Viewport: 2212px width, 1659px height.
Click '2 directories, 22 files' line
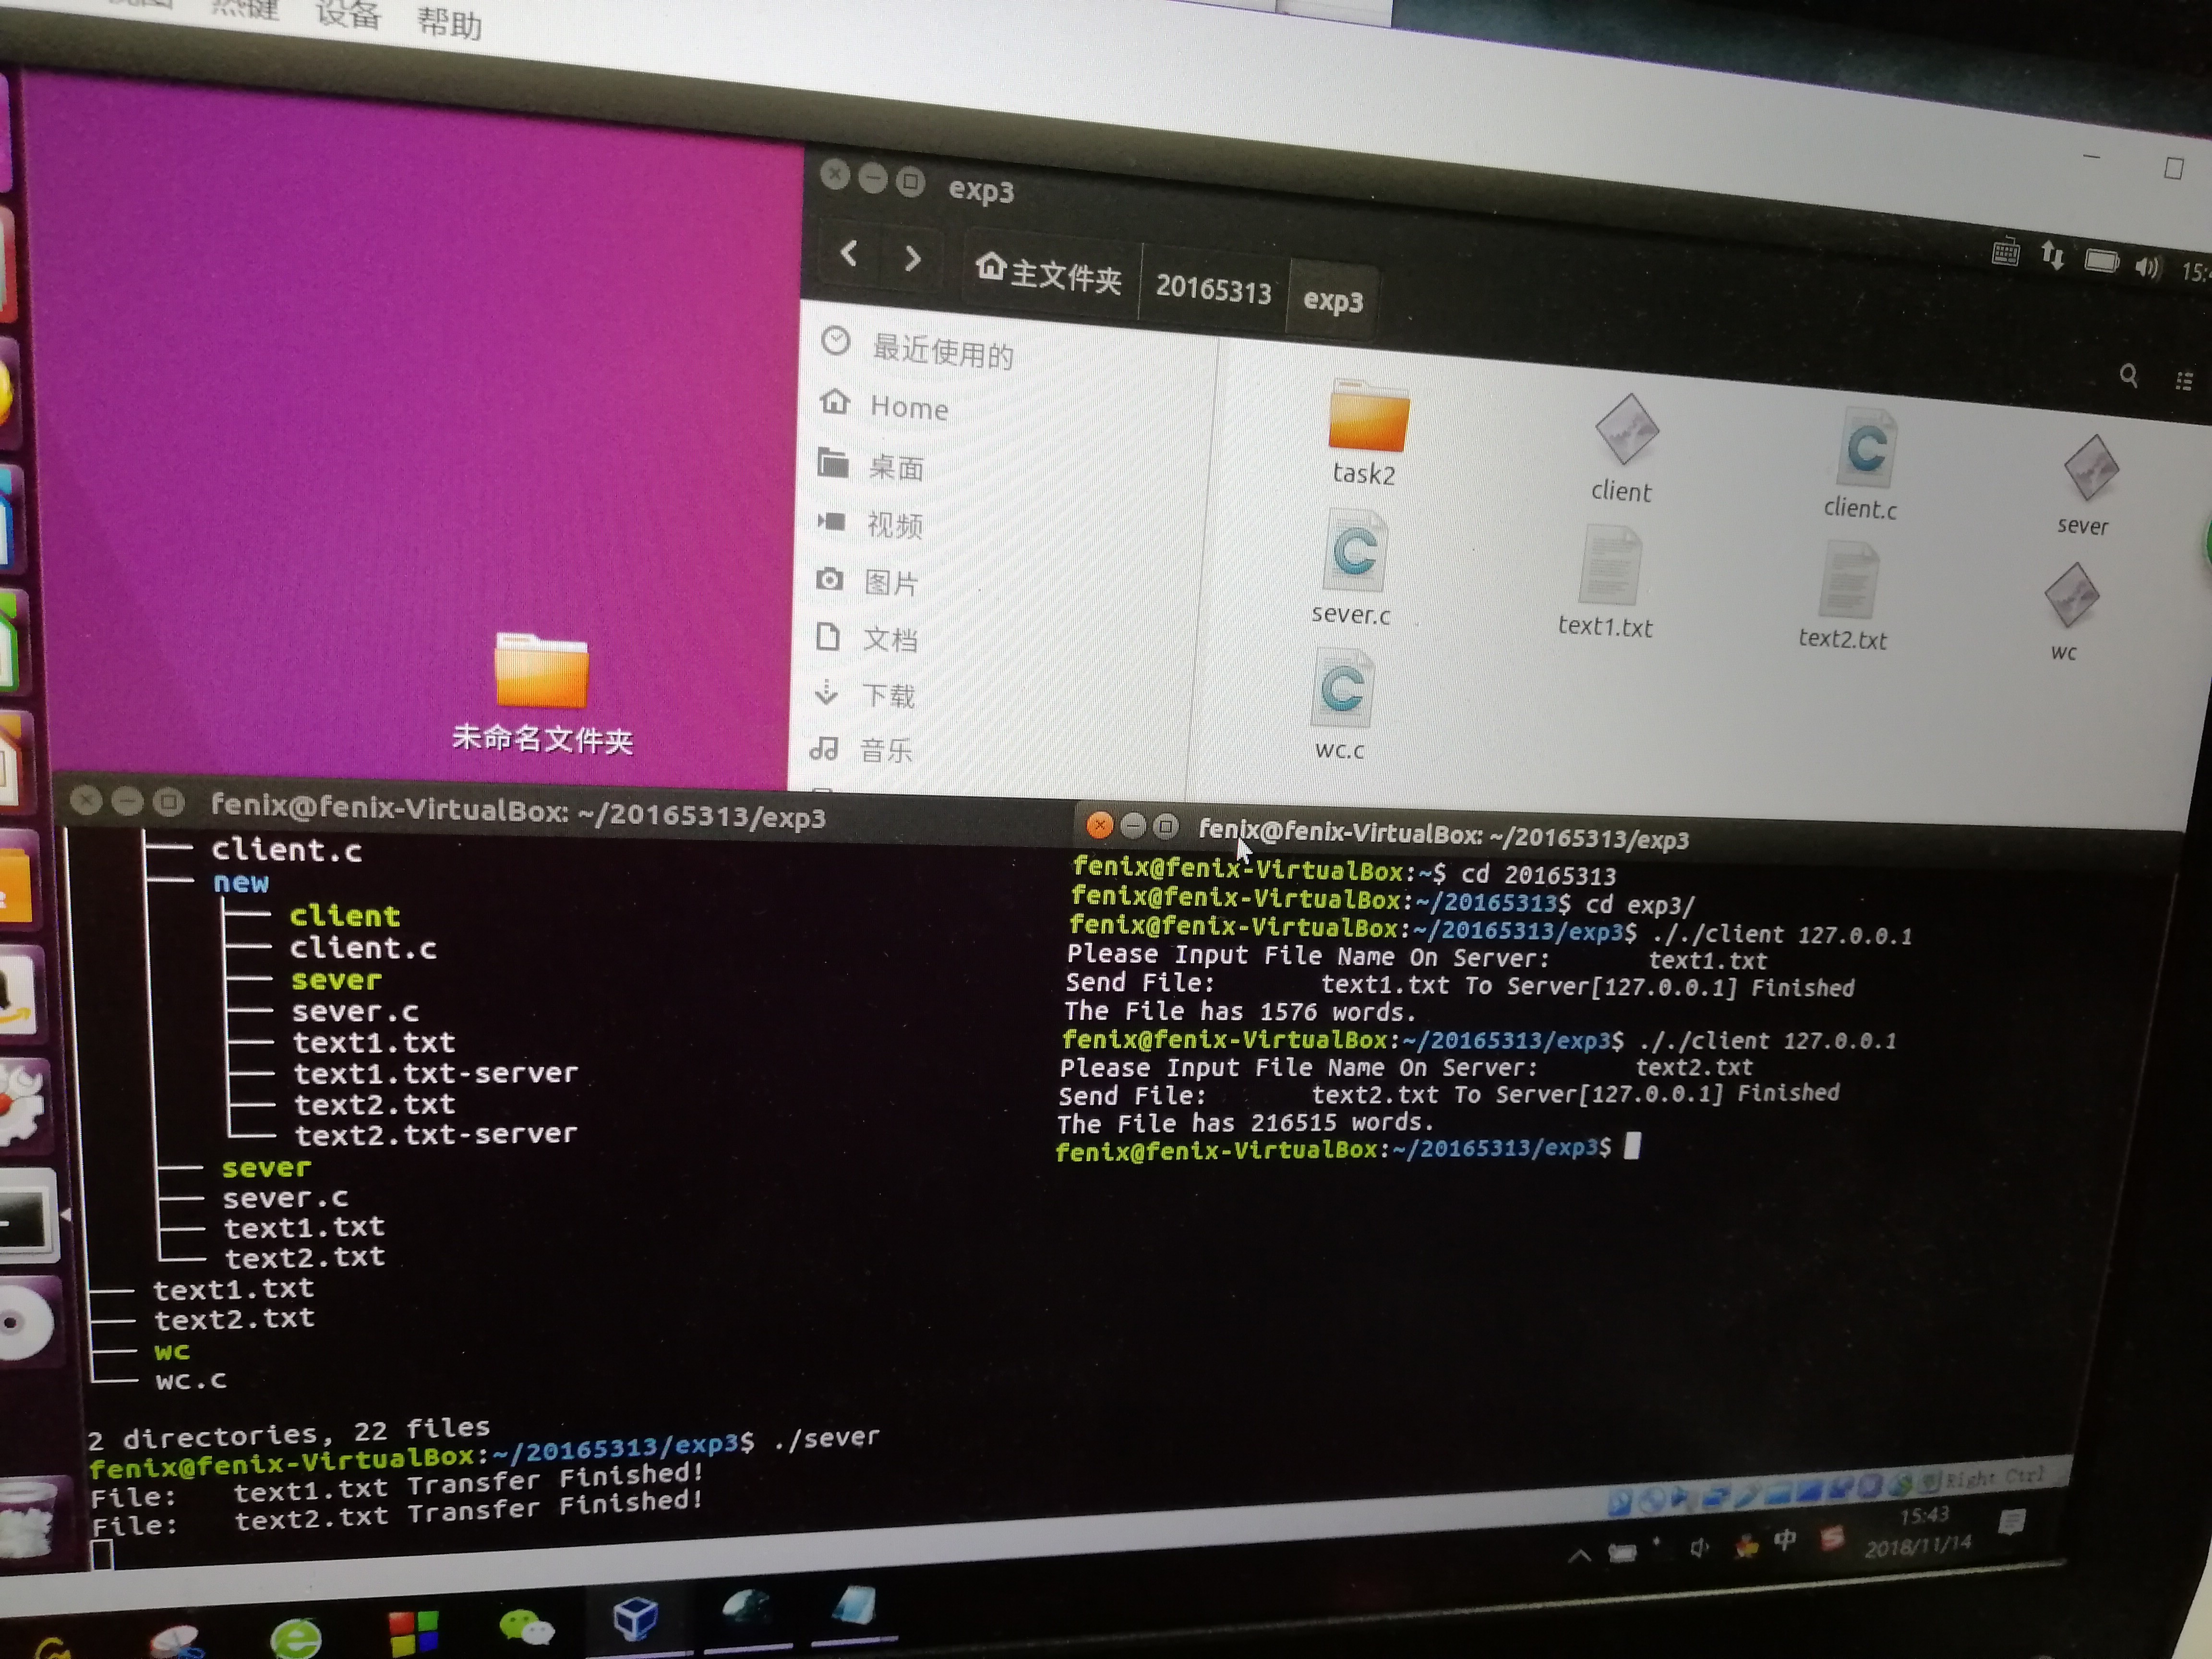click(x=289, y=1434)
